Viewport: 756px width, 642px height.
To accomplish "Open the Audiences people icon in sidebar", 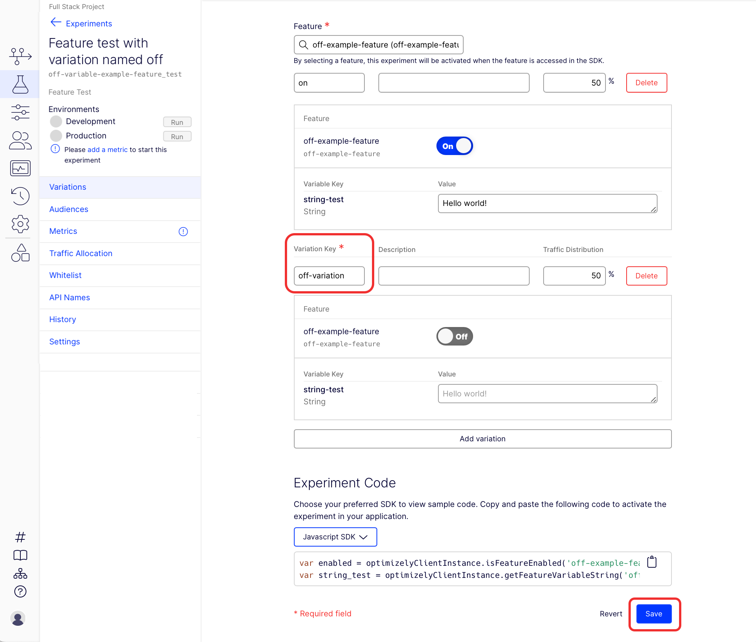I will 20,140.
